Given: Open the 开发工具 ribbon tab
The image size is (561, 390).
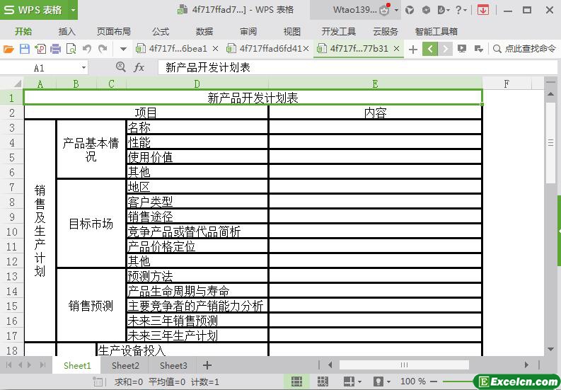Looking at the screenshot, I should point(338,32).
